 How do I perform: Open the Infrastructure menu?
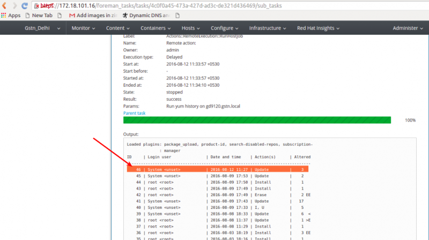point(267,28)
